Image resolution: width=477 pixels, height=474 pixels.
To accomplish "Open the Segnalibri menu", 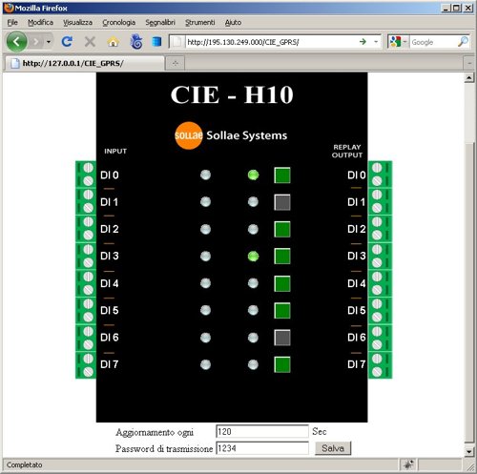I will [160, 22].
